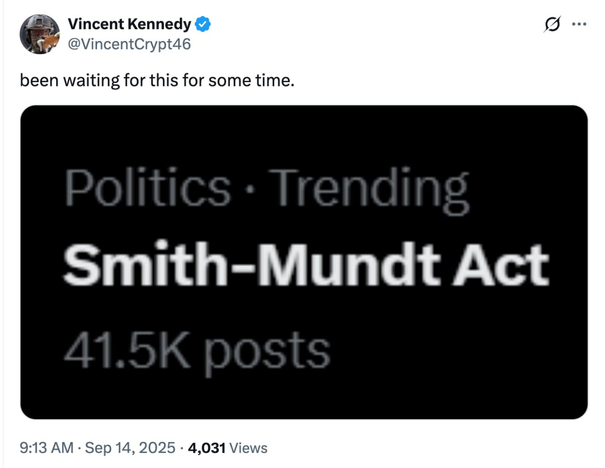Click the 'Trending' word in the image
Screen dimensions: 605x468
(372, 189)
